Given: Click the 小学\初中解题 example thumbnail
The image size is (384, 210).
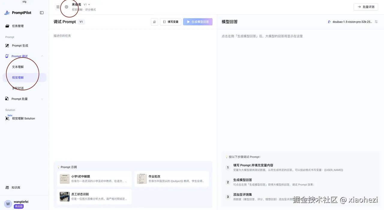Looking at the screenshot, I should (x=64, y=179).
